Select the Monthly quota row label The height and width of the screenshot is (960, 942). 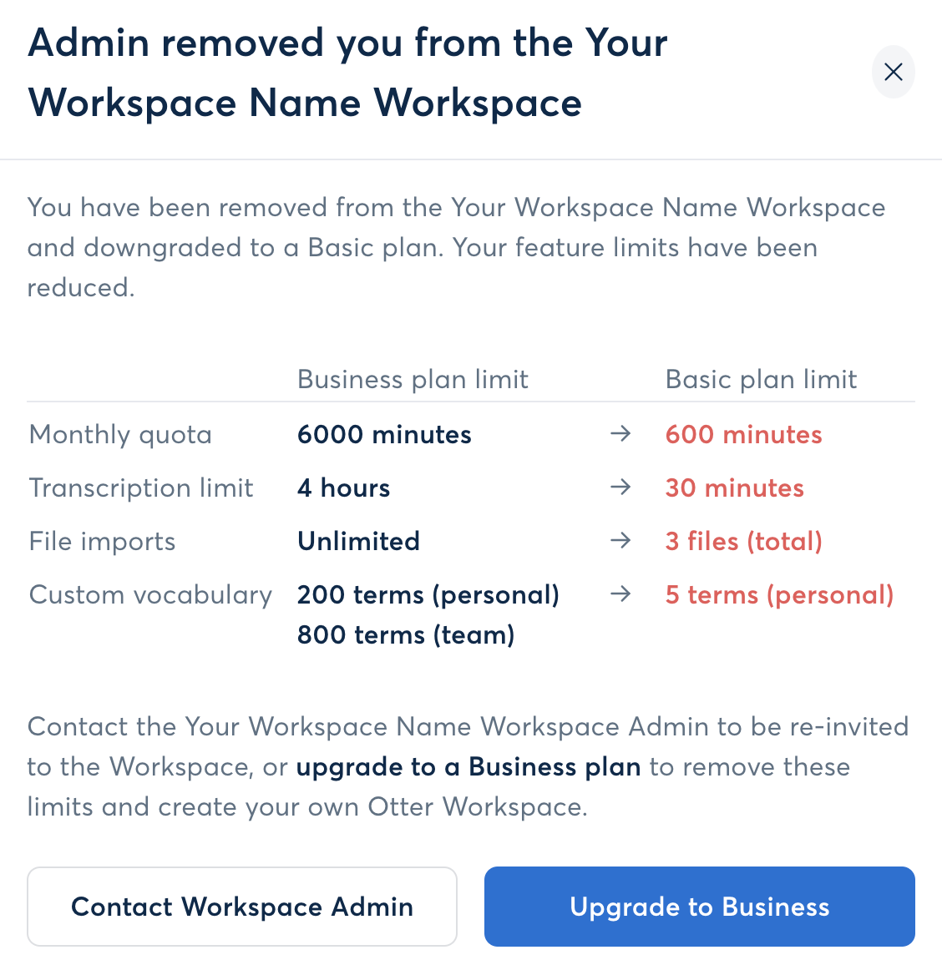click(119, 433)
